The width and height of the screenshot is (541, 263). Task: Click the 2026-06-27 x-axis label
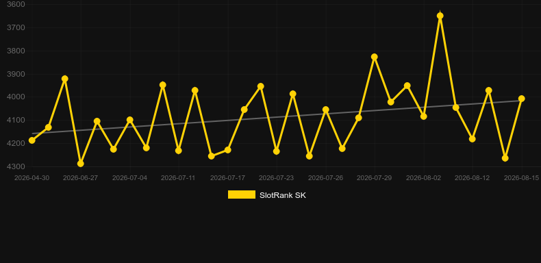coord(80,178)
